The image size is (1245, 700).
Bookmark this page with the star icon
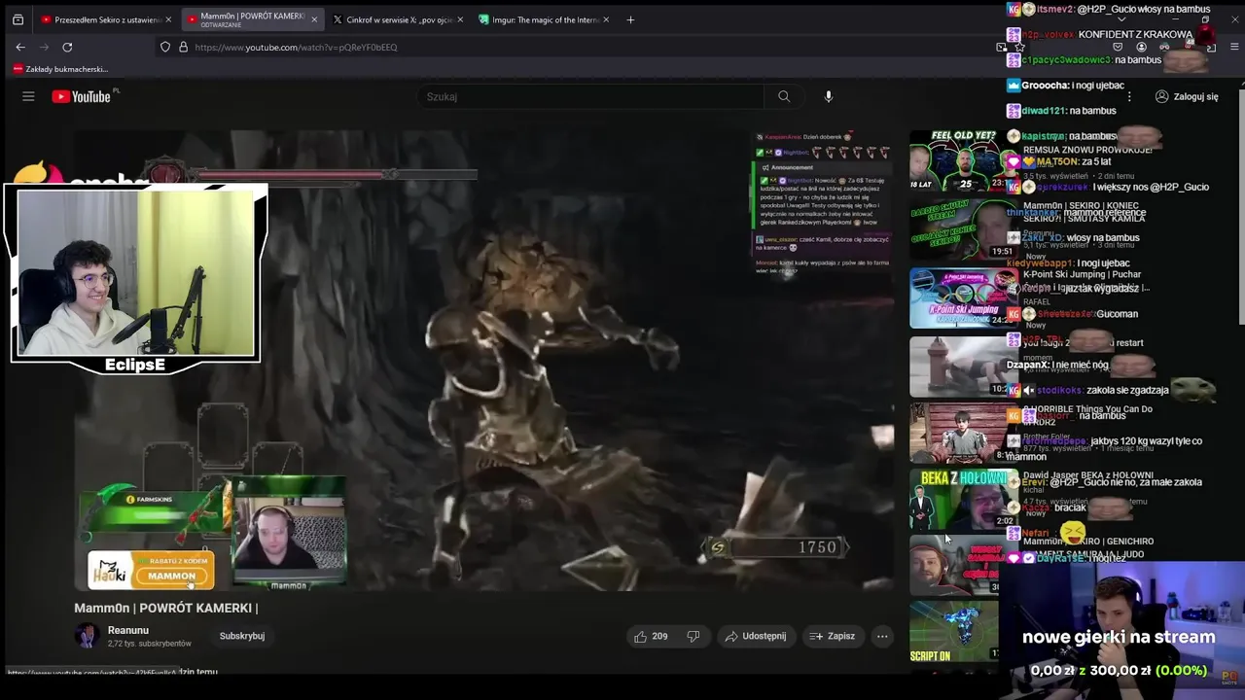[1019, 47]
